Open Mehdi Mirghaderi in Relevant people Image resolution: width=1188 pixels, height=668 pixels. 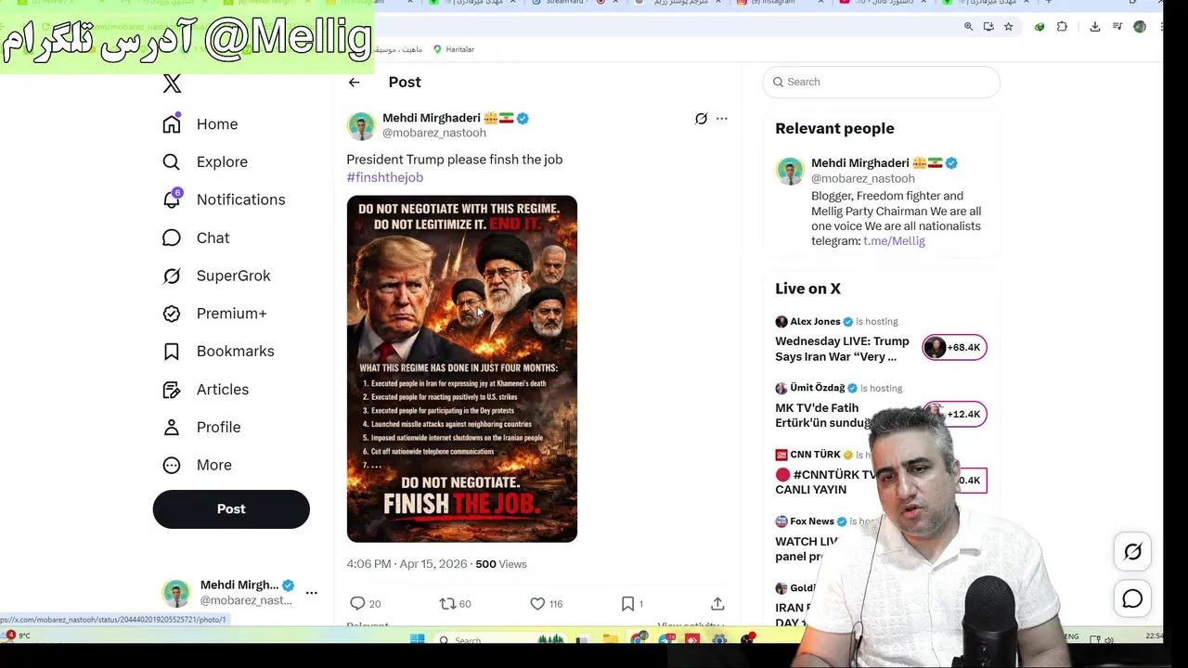coord(860,163)
